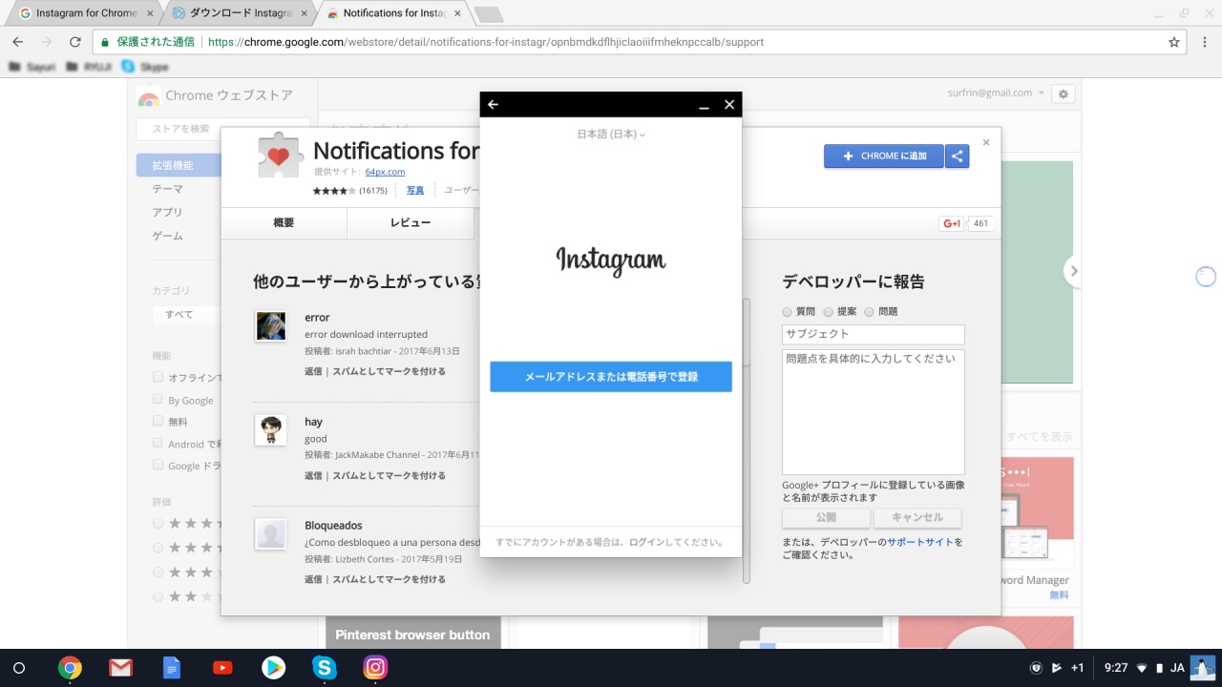Viewport: 1222px width, 687px height.
Task: Check the 無料 filter checkbox
Action: coord(158,421)
